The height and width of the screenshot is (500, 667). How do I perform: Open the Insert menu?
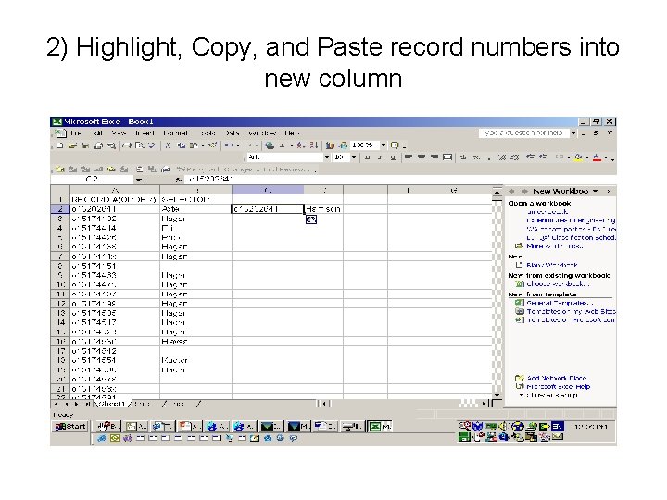(x=145, y=133)
